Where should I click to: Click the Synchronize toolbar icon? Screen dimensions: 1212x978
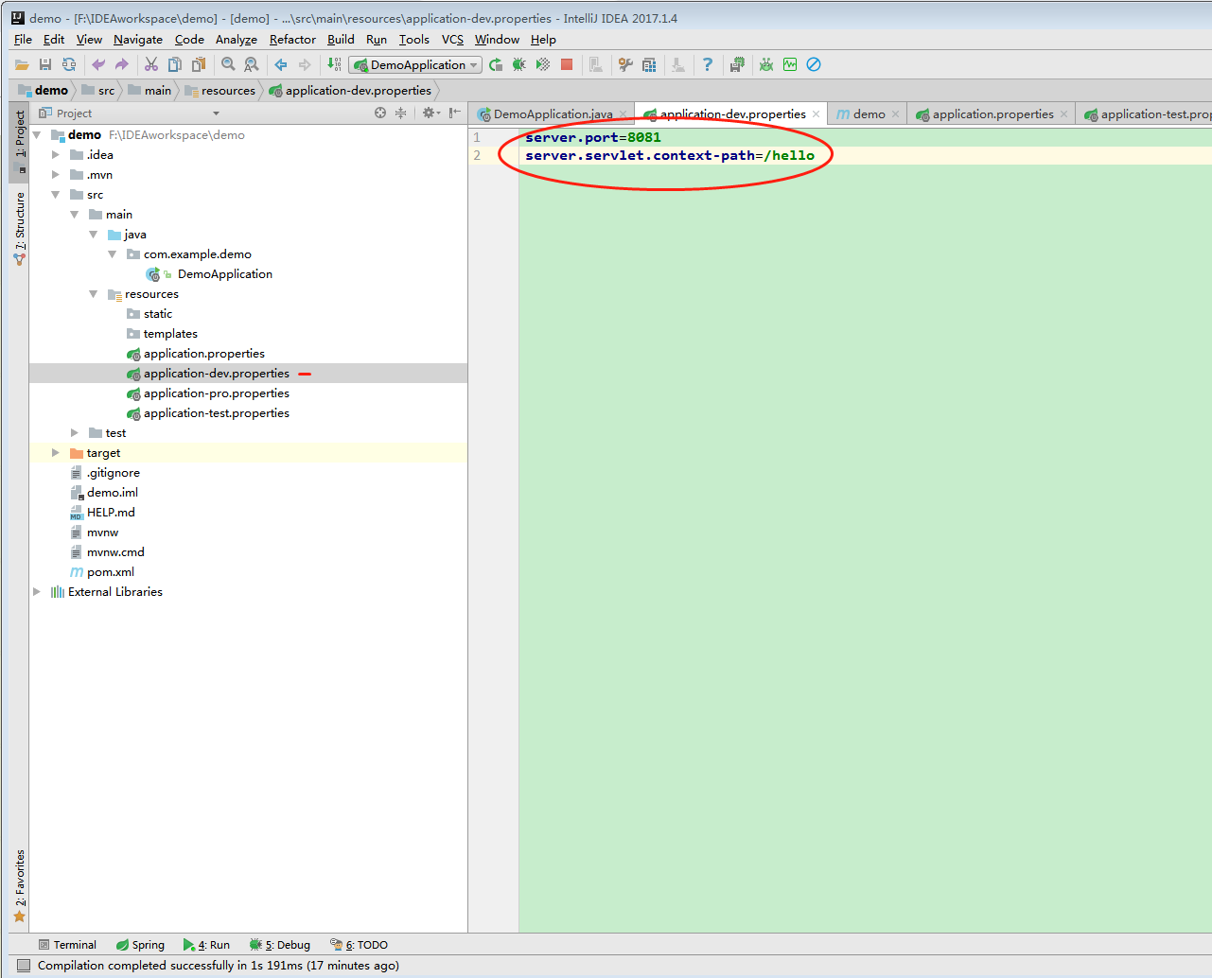pyautogui.click(x=69, y=65)
